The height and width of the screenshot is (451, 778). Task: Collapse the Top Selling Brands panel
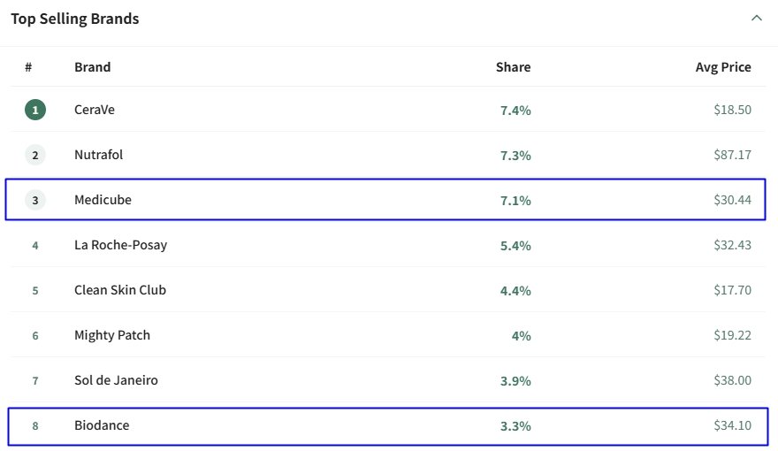[756, 19]
